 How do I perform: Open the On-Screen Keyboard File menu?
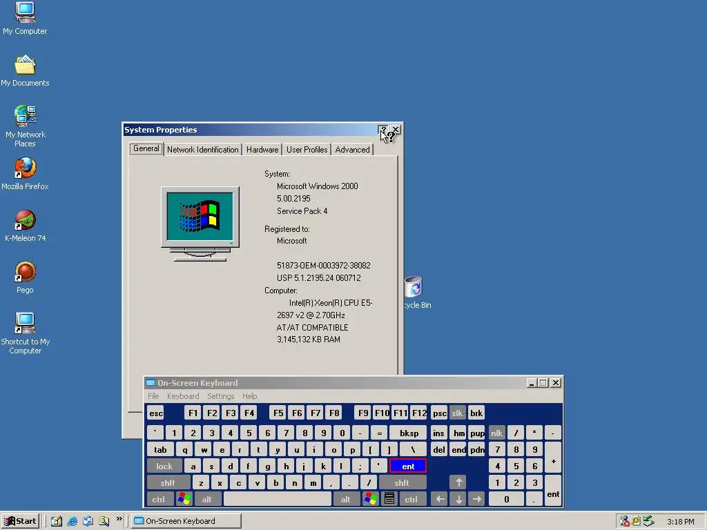(153, 396)
